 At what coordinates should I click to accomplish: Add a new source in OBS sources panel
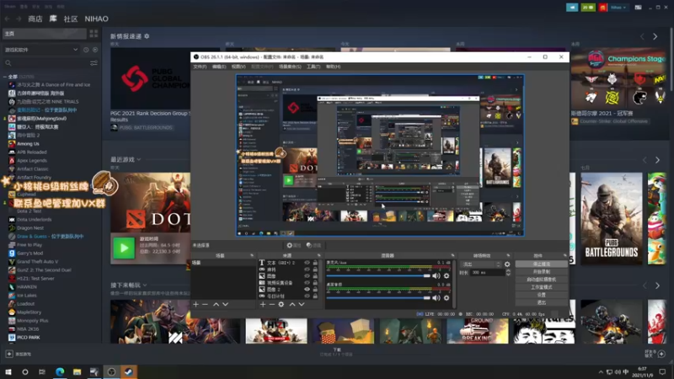pyautogui.click(x=263, y=304)
